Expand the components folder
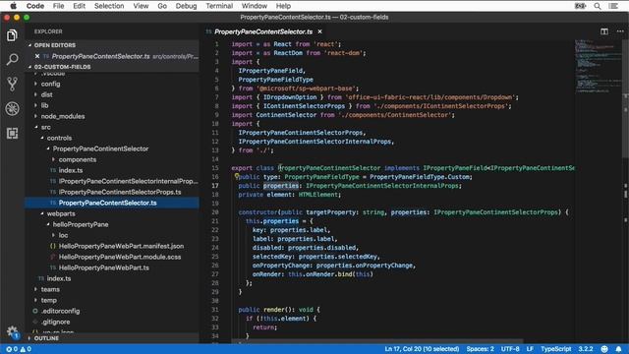The image size is (629, 354). [x=77, y=159]
